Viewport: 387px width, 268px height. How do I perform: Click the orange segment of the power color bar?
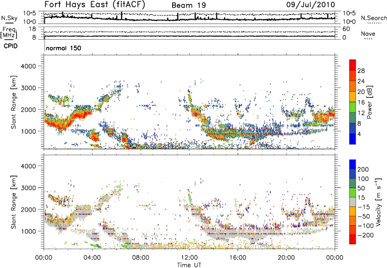point(353,87)
